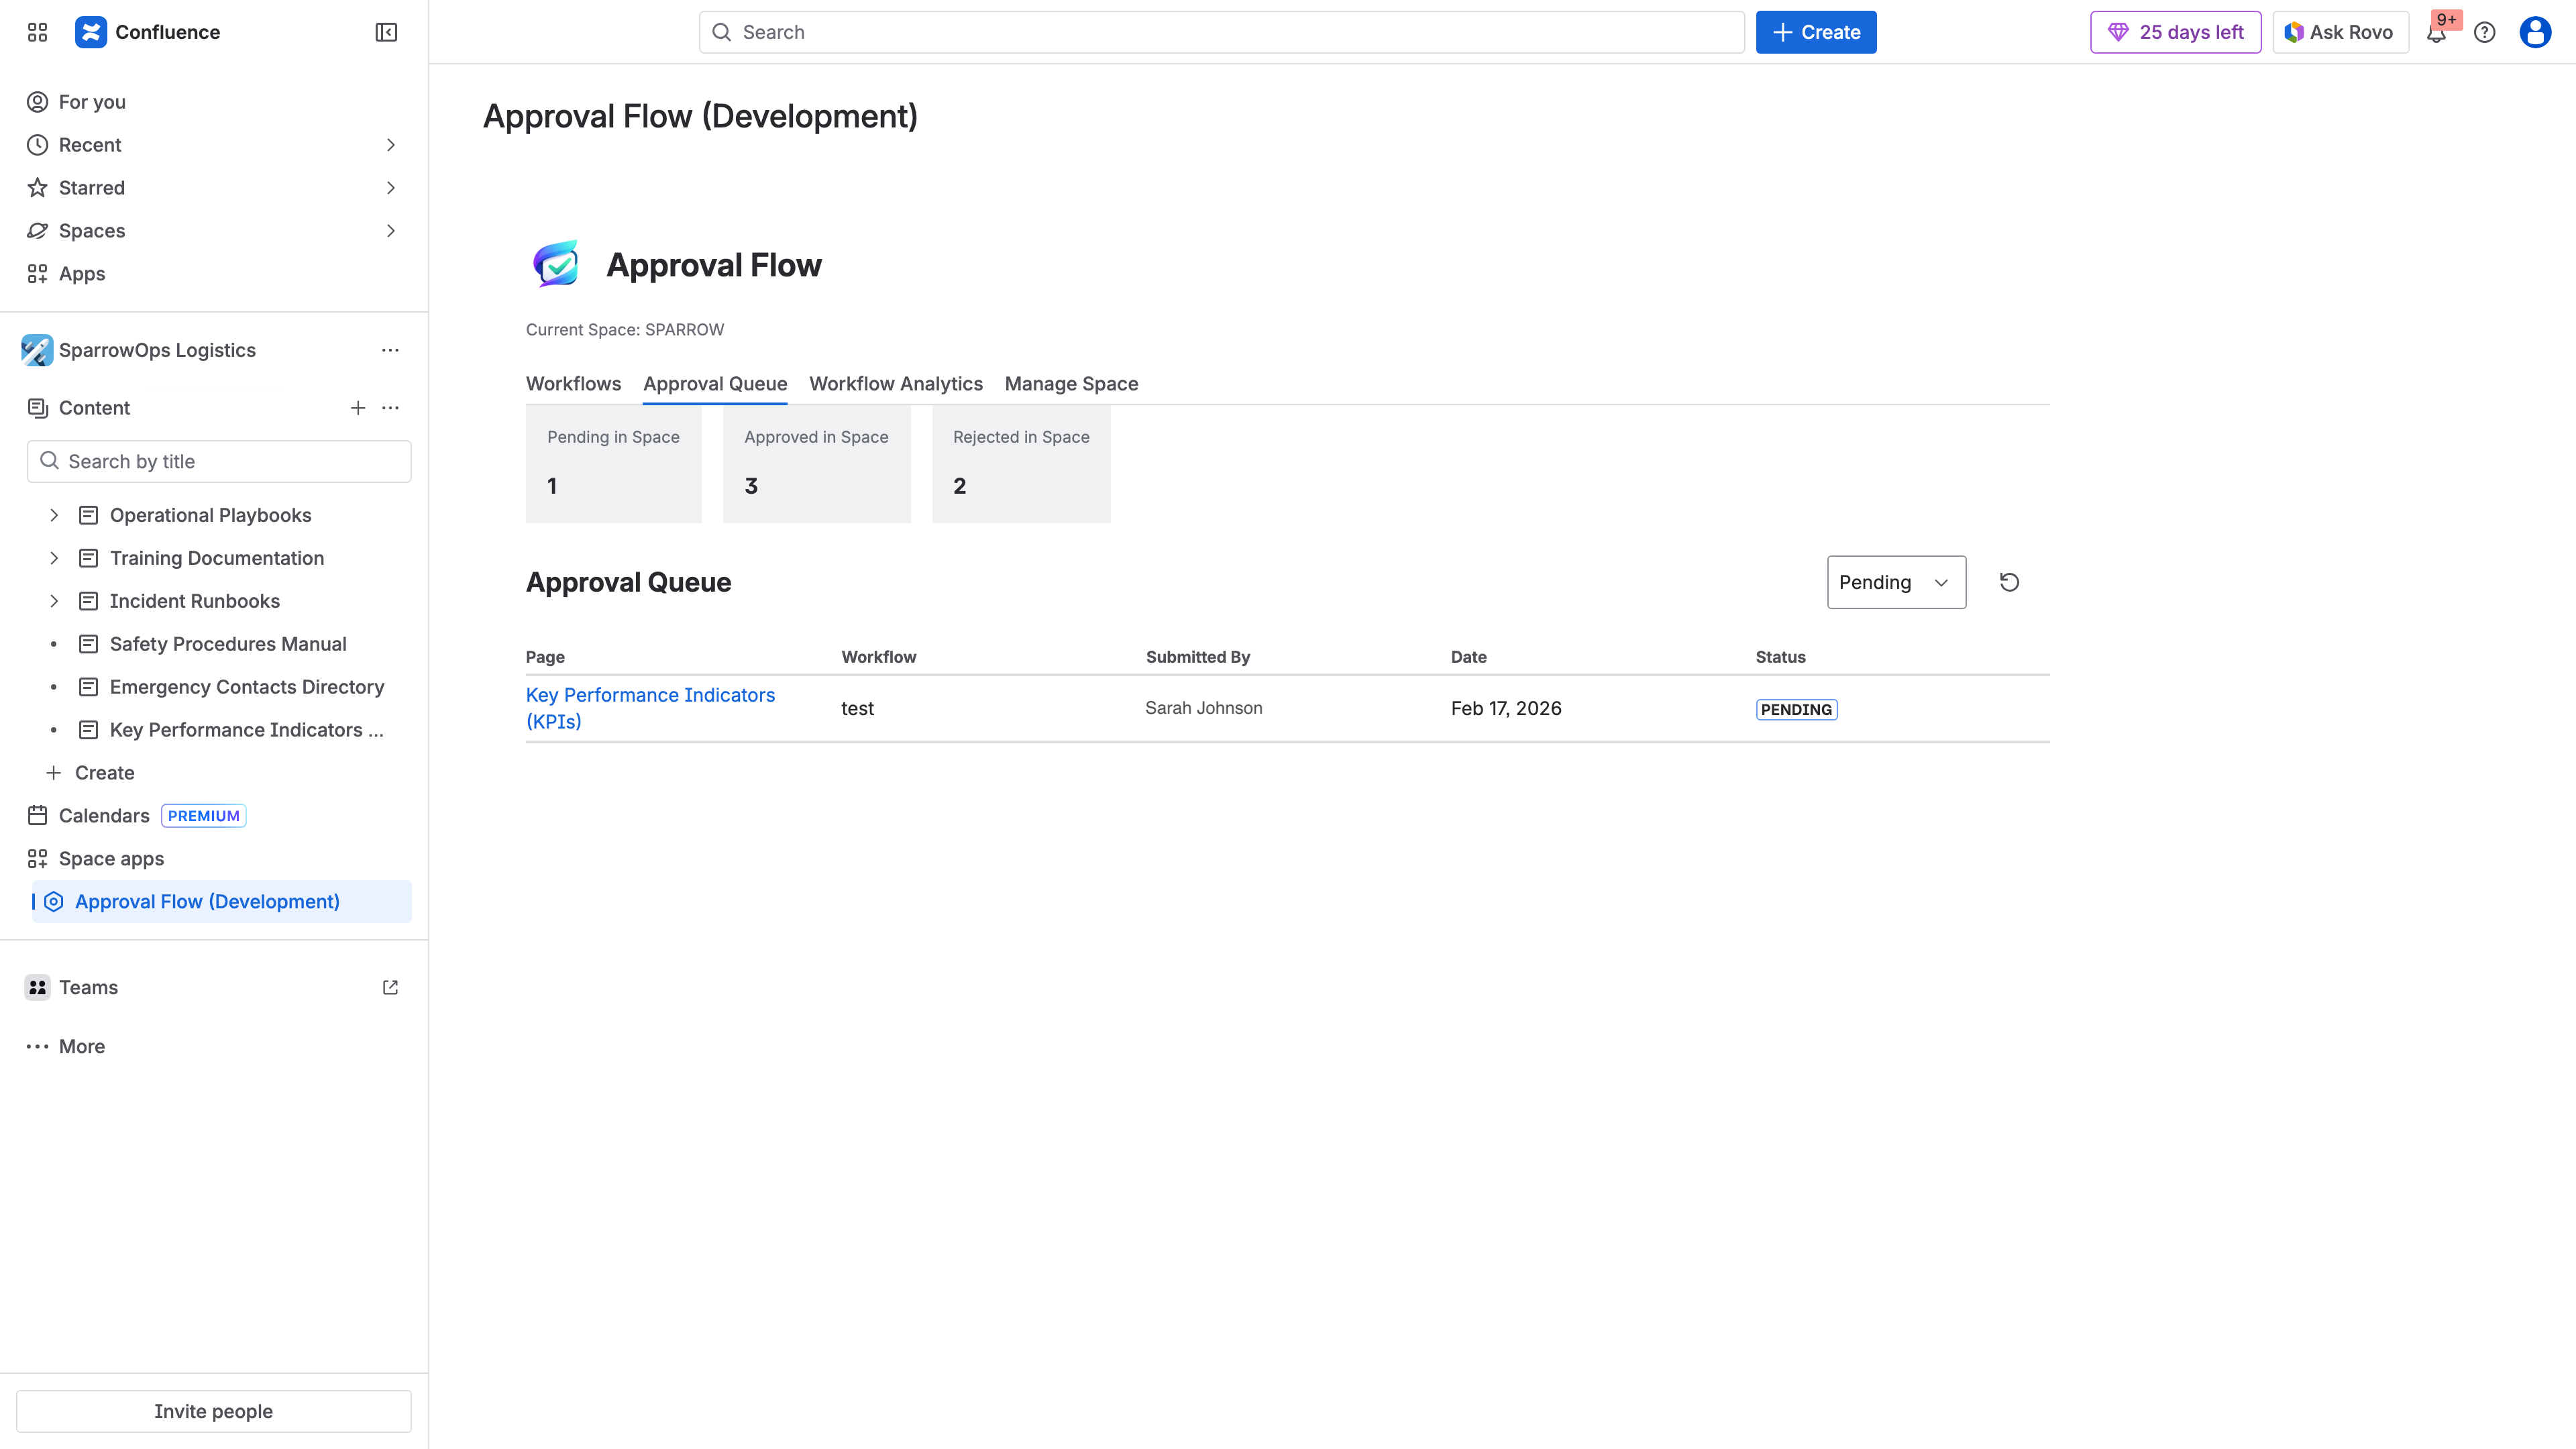
Task: Open Teams in external window
Action: coord(390,987)
